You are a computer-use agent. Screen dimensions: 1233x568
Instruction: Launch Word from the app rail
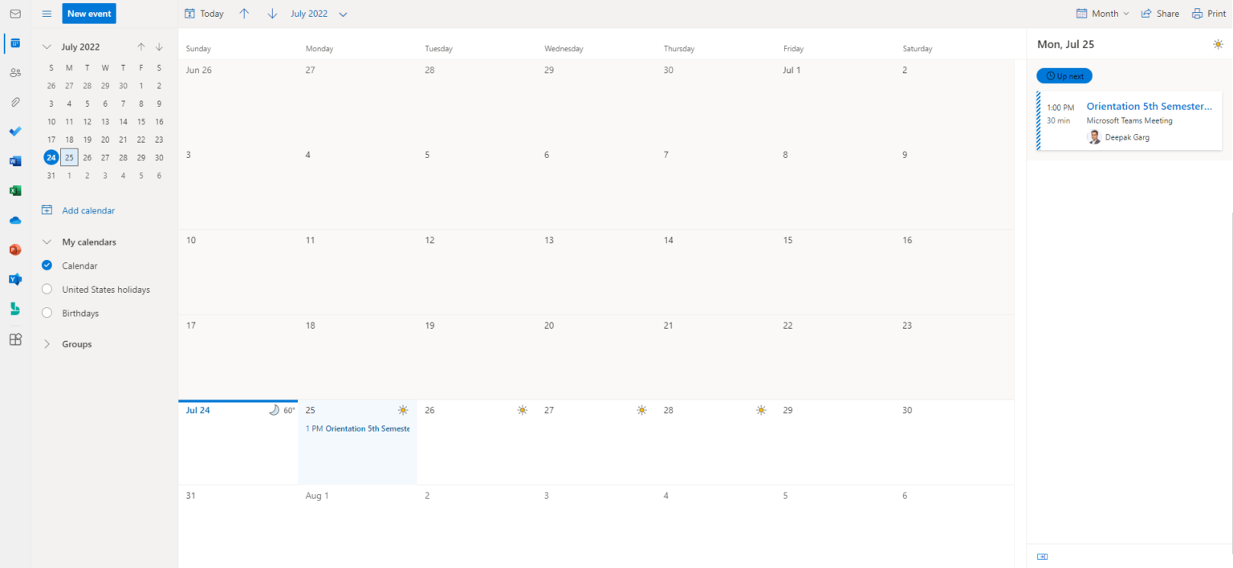click(15, 161)
